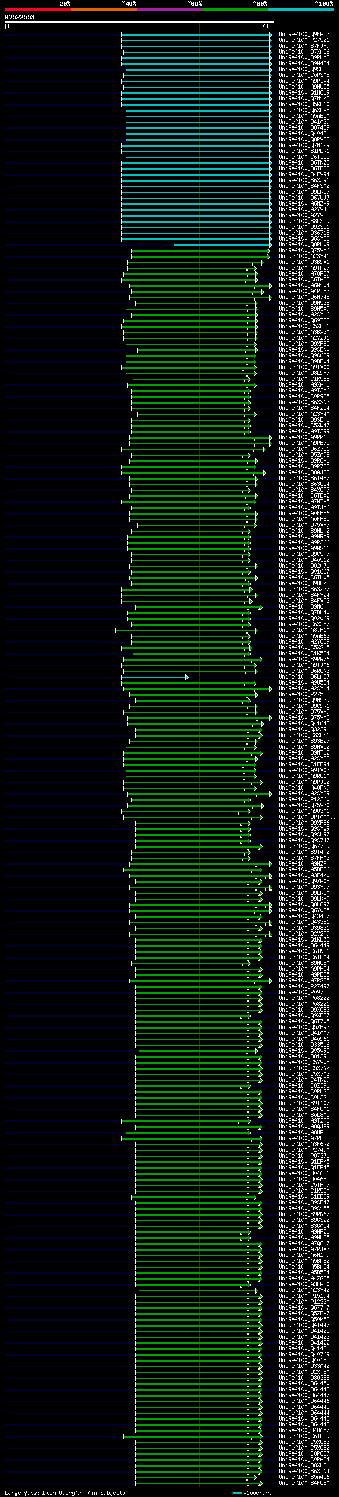Click hit label UniRef100_Q9M538
Screen dimensions: 339x1497
click(304, 303)
